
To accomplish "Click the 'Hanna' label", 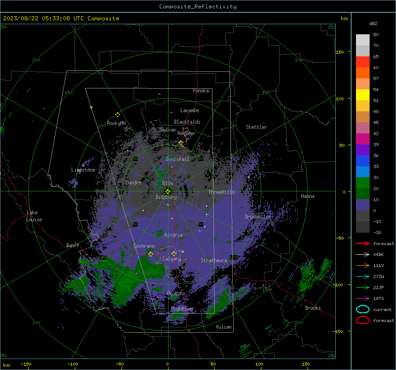I will tap(308, 196).
